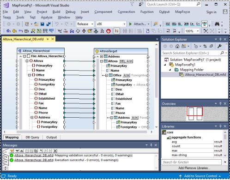Click the Solution Explorer home icon
Viewport: 230px width, 180px height.
click(x=177, y=46)
